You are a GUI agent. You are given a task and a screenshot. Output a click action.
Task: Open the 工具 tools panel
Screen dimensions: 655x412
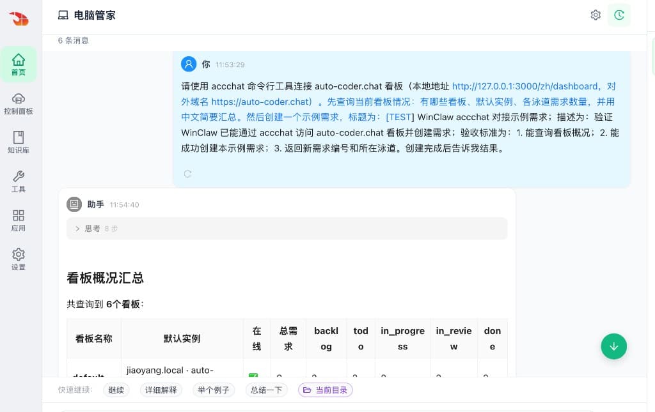(x=19, y=180)
